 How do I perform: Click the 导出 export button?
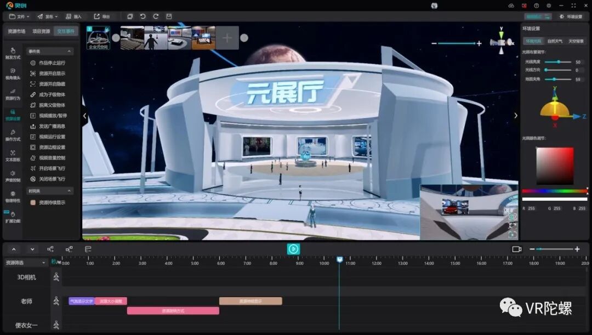tap(101, 16)
